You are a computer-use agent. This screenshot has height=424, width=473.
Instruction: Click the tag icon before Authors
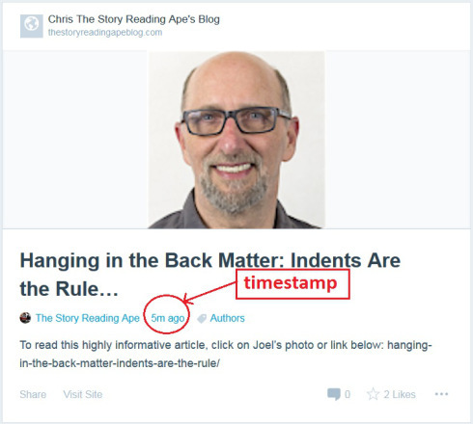coord(202,319)
